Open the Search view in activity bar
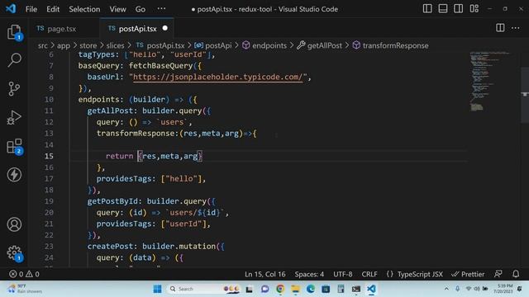Viewport: 529px width, 297px height. coord(14,60)
